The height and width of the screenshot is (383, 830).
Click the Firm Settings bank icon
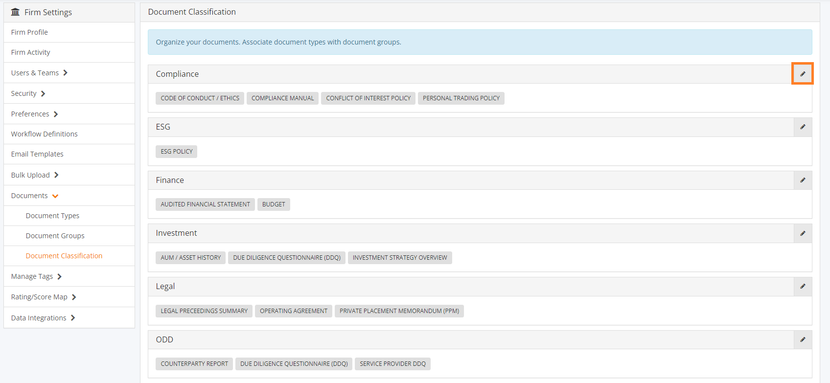coord(16,12)
